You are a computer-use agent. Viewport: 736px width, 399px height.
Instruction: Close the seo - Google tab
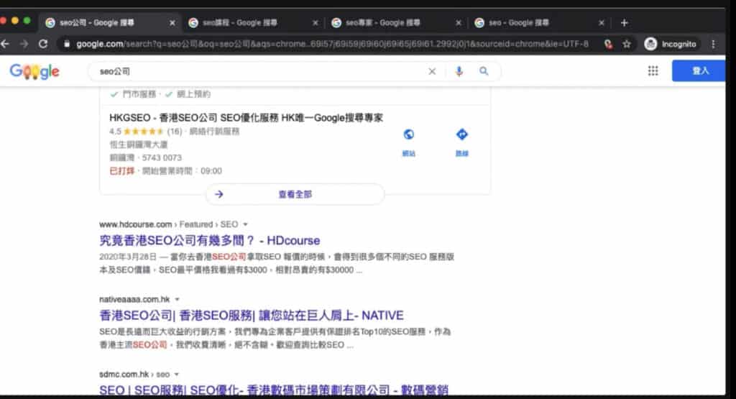coord(602,22)
